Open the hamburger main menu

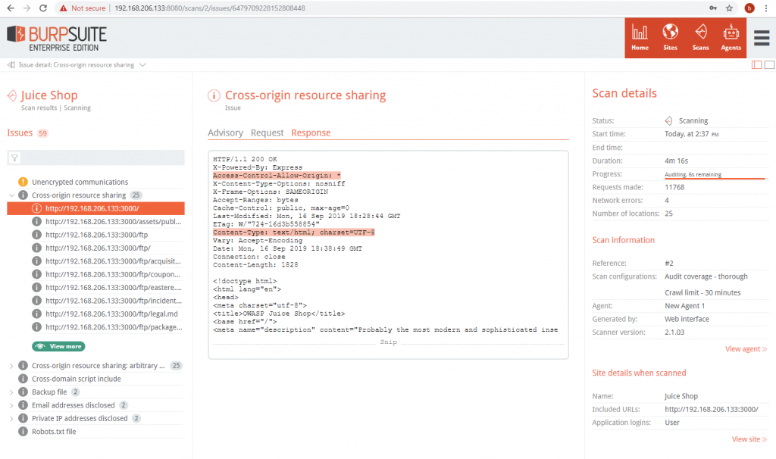tap(761, 37)
